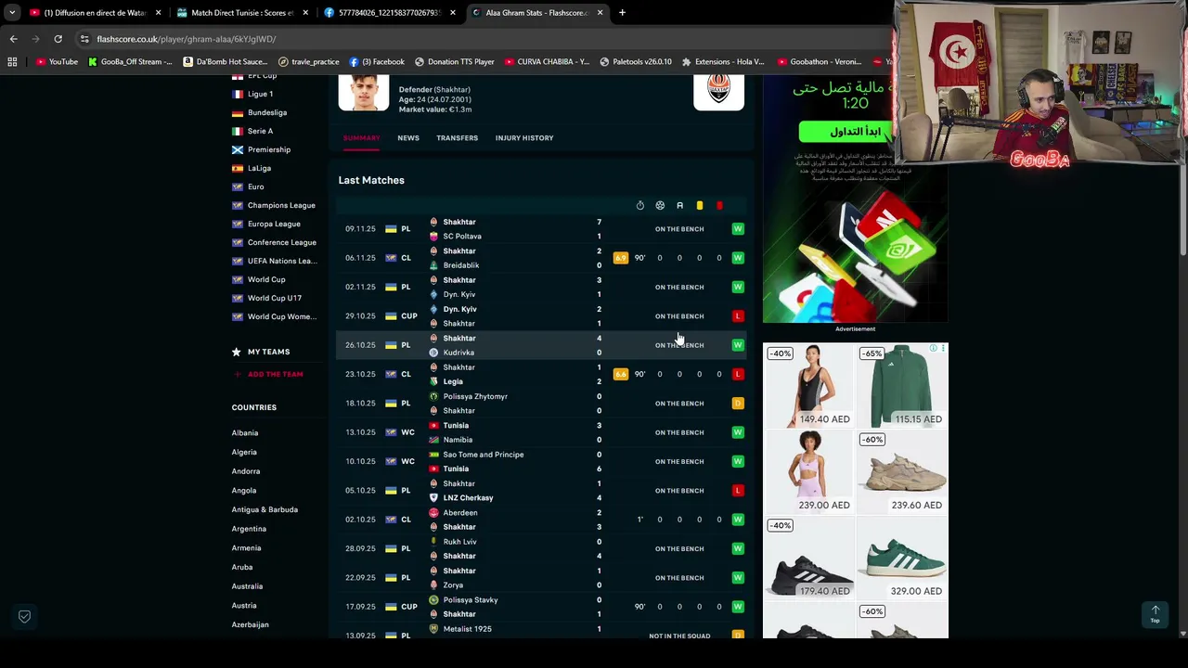
Task: Open the tab search dropdown arrow
Action: 12,13
